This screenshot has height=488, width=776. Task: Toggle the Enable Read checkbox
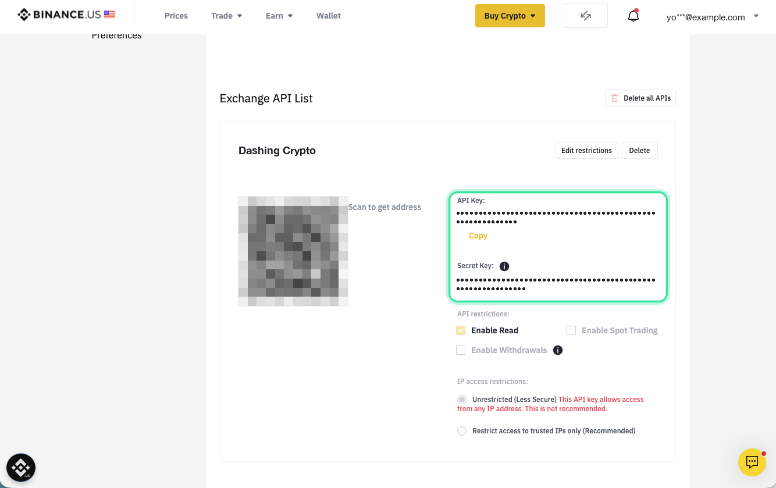pos(461,330)
